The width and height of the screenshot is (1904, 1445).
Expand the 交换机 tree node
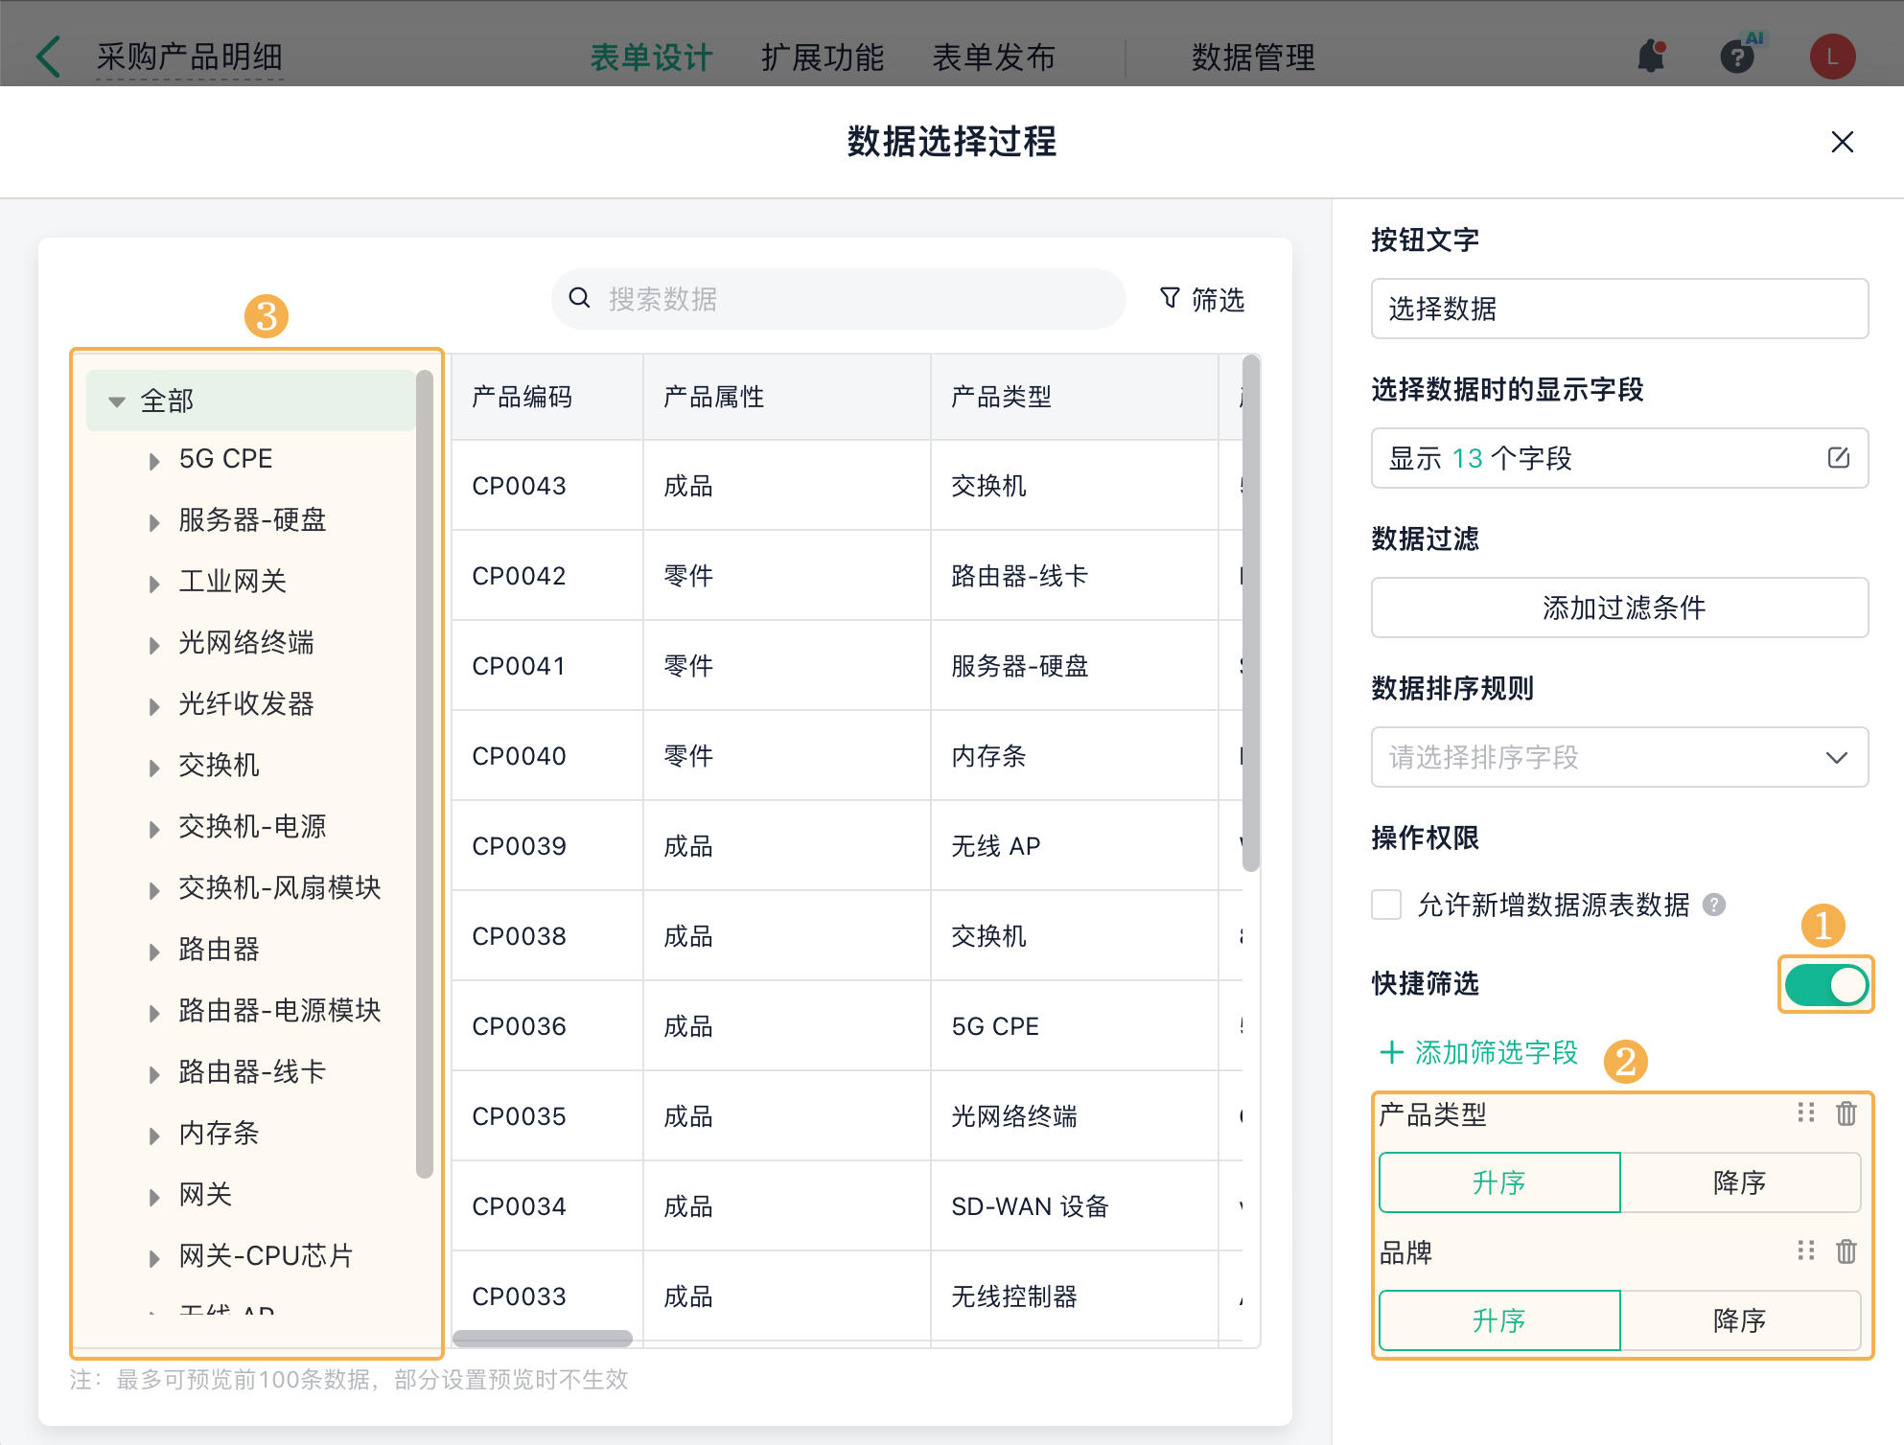click(x=154, y=768)
